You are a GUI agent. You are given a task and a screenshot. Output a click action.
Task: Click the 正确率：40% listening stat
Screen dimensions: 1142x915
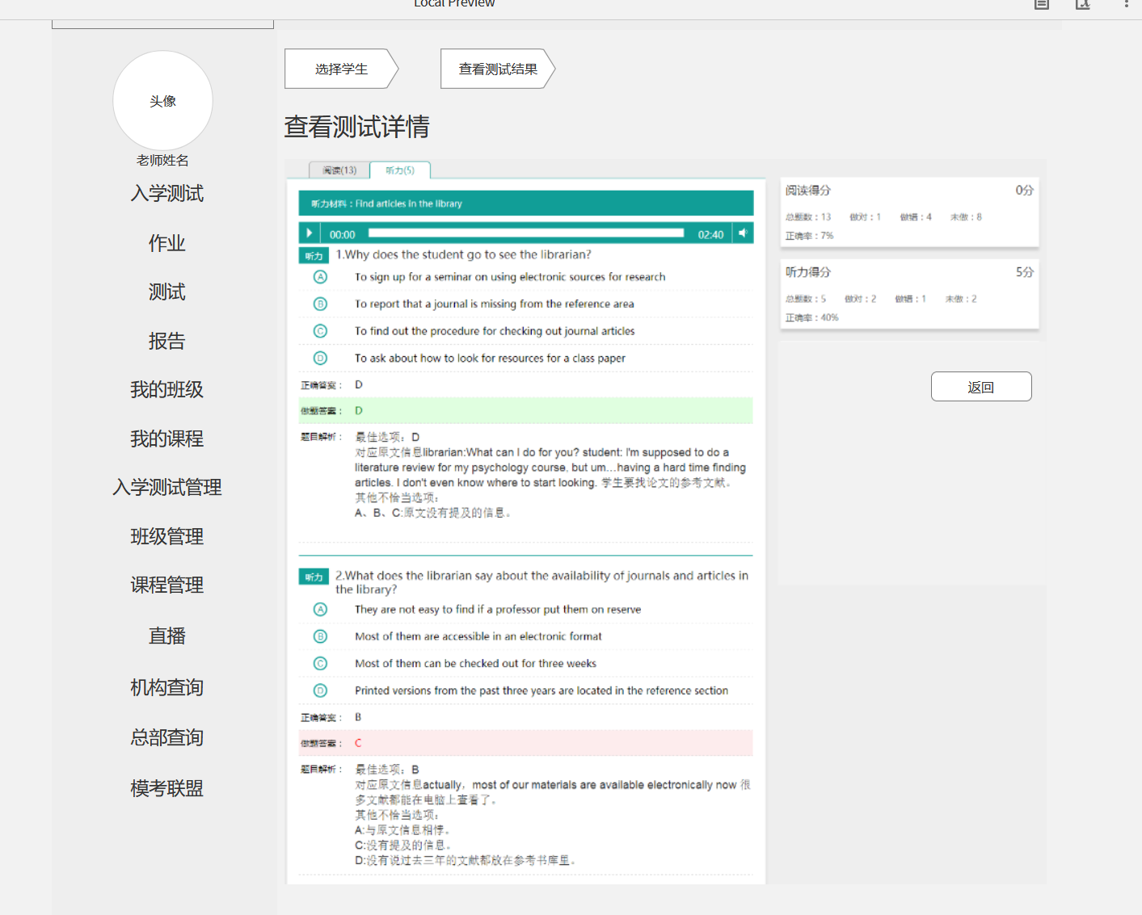click(811, 317)
